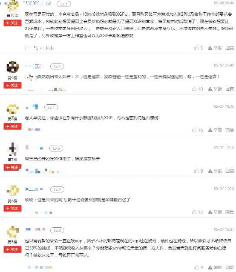Open the 9th floor user's avatar
236x272 pixels.
click(x=12, y=67)
